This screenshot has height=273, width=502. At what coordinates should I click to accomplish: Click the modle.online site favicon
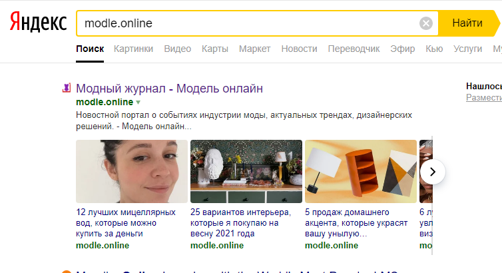[67, 88]
